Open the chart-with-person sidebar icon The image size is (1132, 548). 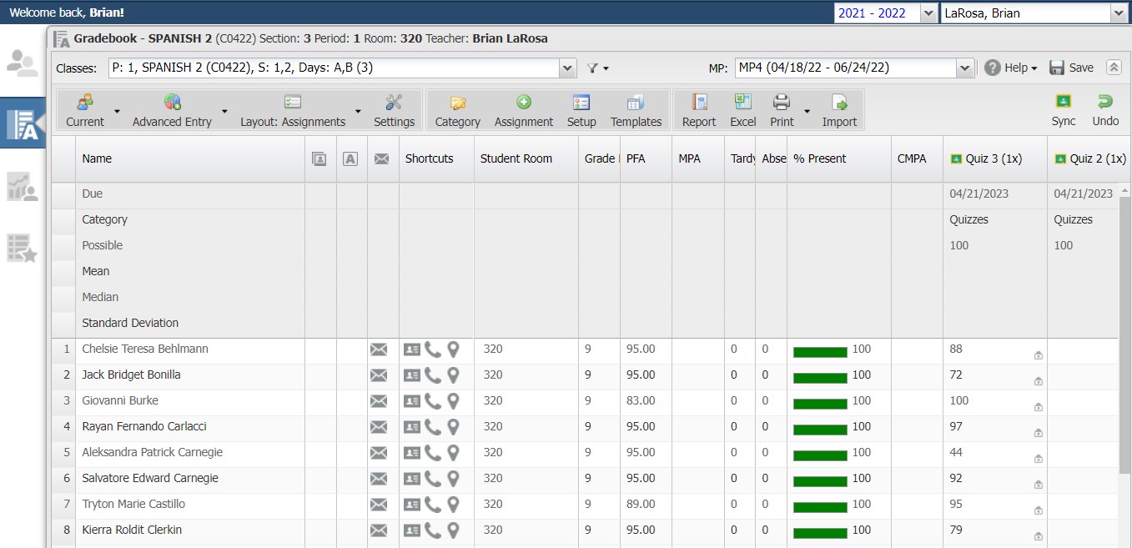pyautogui.click(x=23, y=187)
